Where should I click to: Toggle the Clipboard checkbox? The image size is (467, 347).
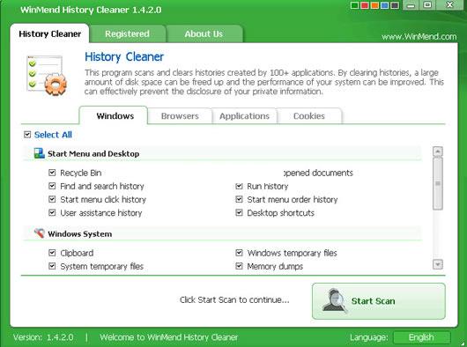coord(52,253)
